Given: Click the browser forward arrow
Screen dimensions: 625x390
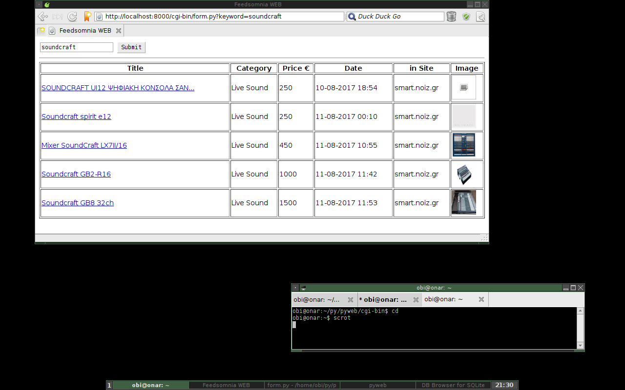Looking at the screenshot, I should [x=58, y=17].
